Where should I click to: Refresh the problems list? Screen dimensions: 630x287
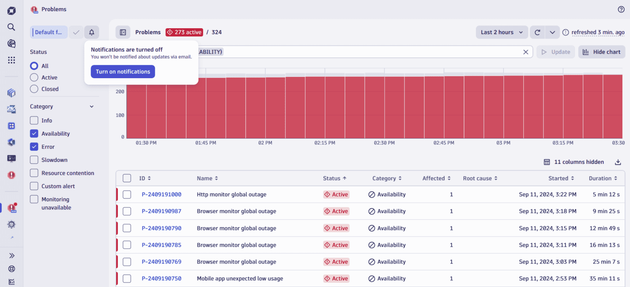[x=537, y=32]
